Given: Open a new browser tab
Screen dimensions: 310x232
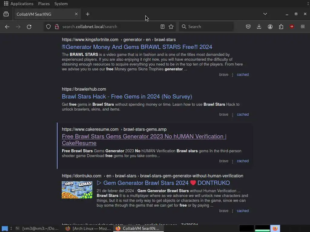Looking at the screenshot, I should (x=87, y=14).
